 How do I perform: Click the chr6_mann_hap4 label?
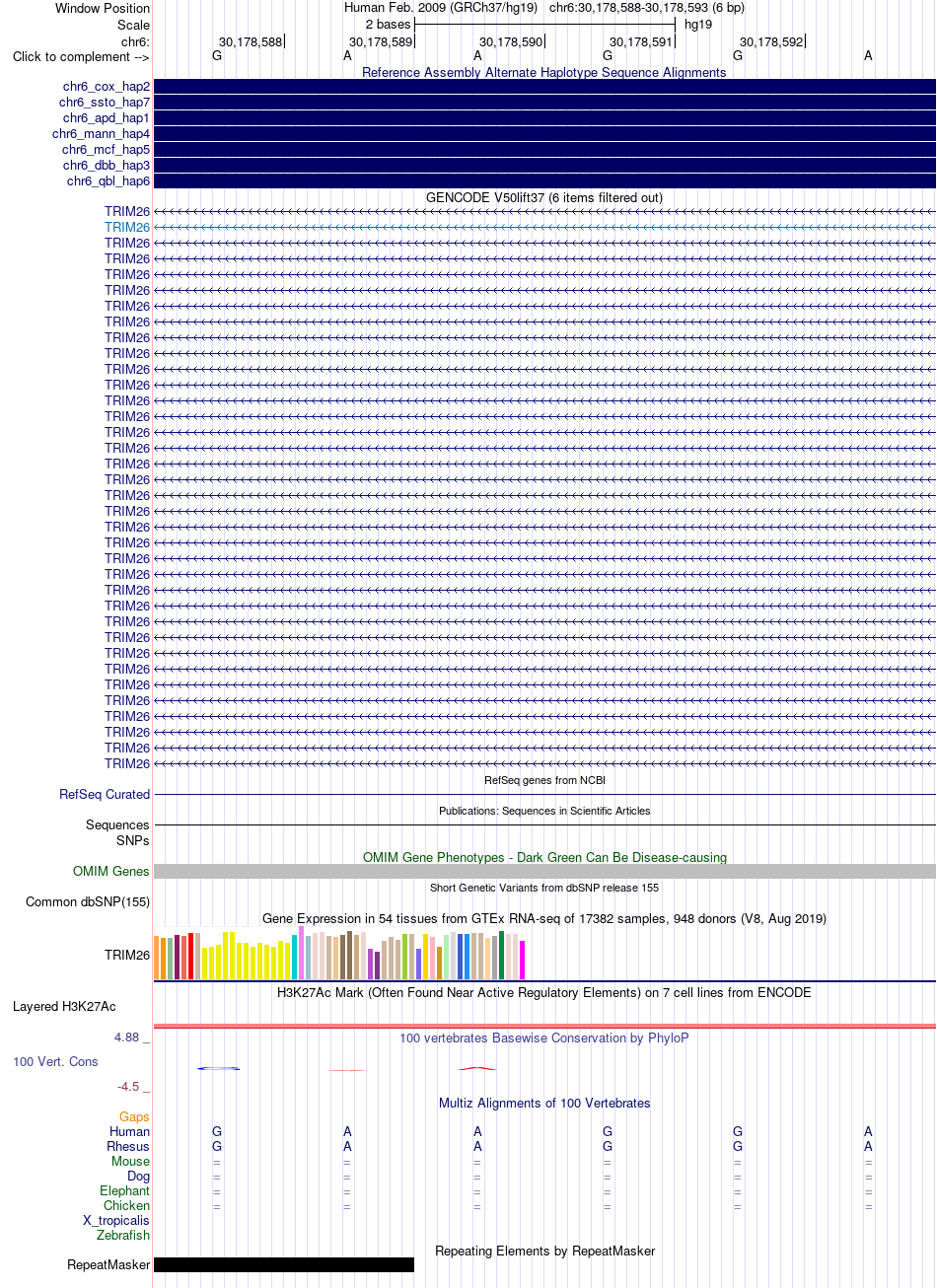tap(101, 134)
